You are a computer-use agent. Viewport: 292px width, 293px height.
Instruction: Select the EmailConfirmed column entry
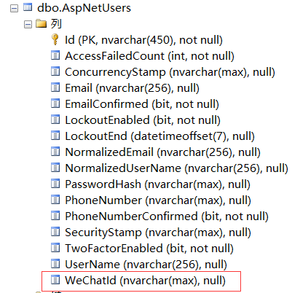point(142,104)
